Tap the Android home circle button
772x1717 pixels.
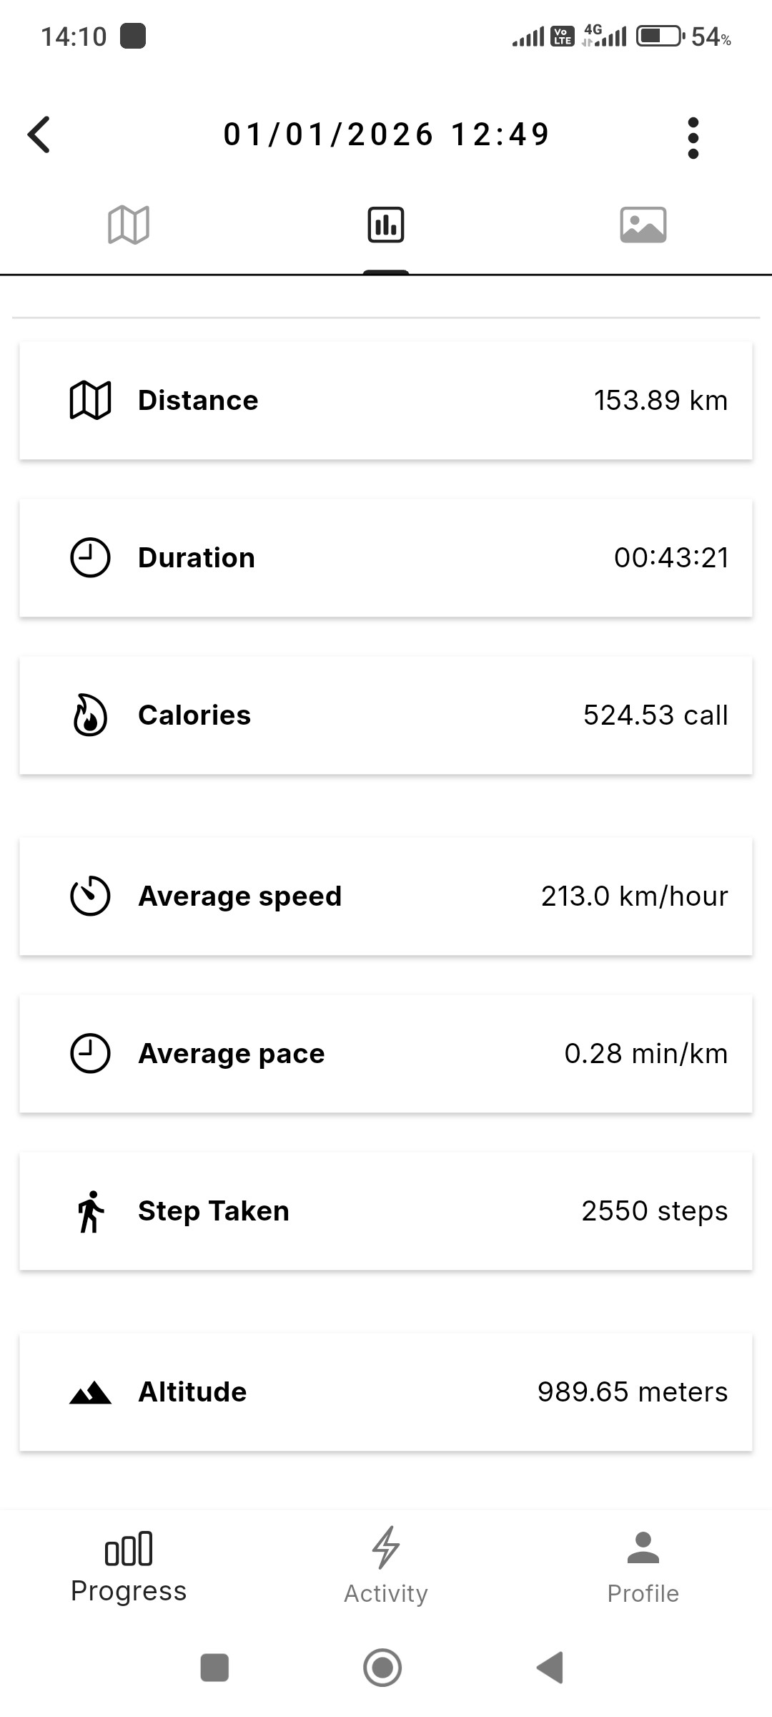point(382,1668)
